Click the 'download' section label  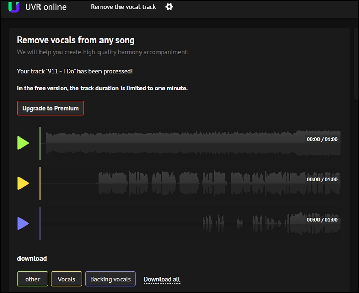tap(32, 259)
